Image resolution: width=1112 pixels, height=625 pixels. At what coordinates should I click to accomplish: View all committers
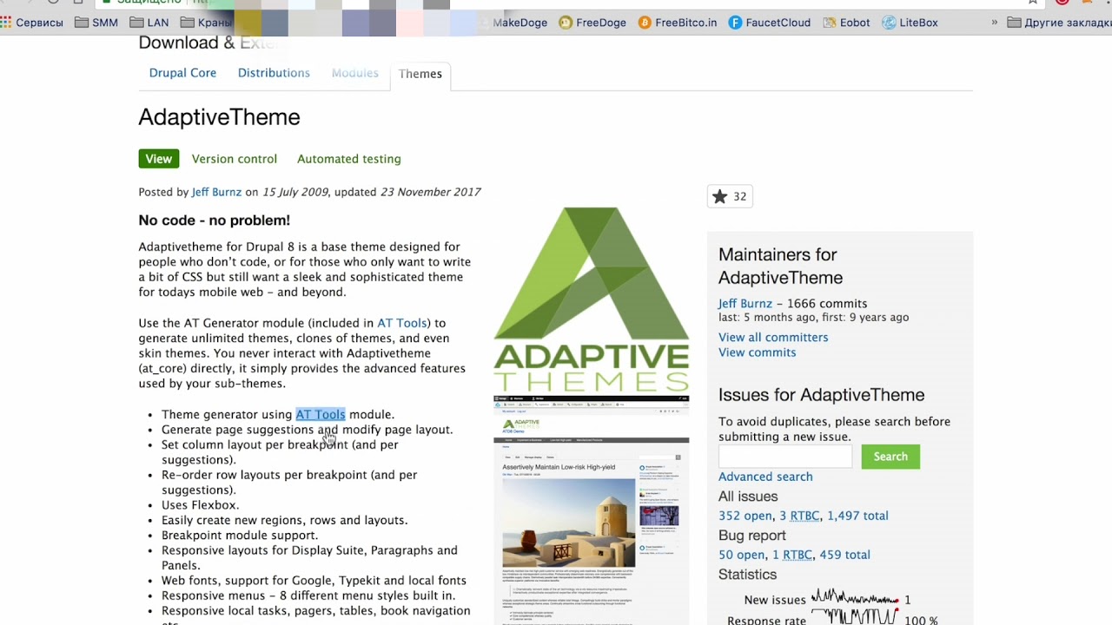coord(773,337)
